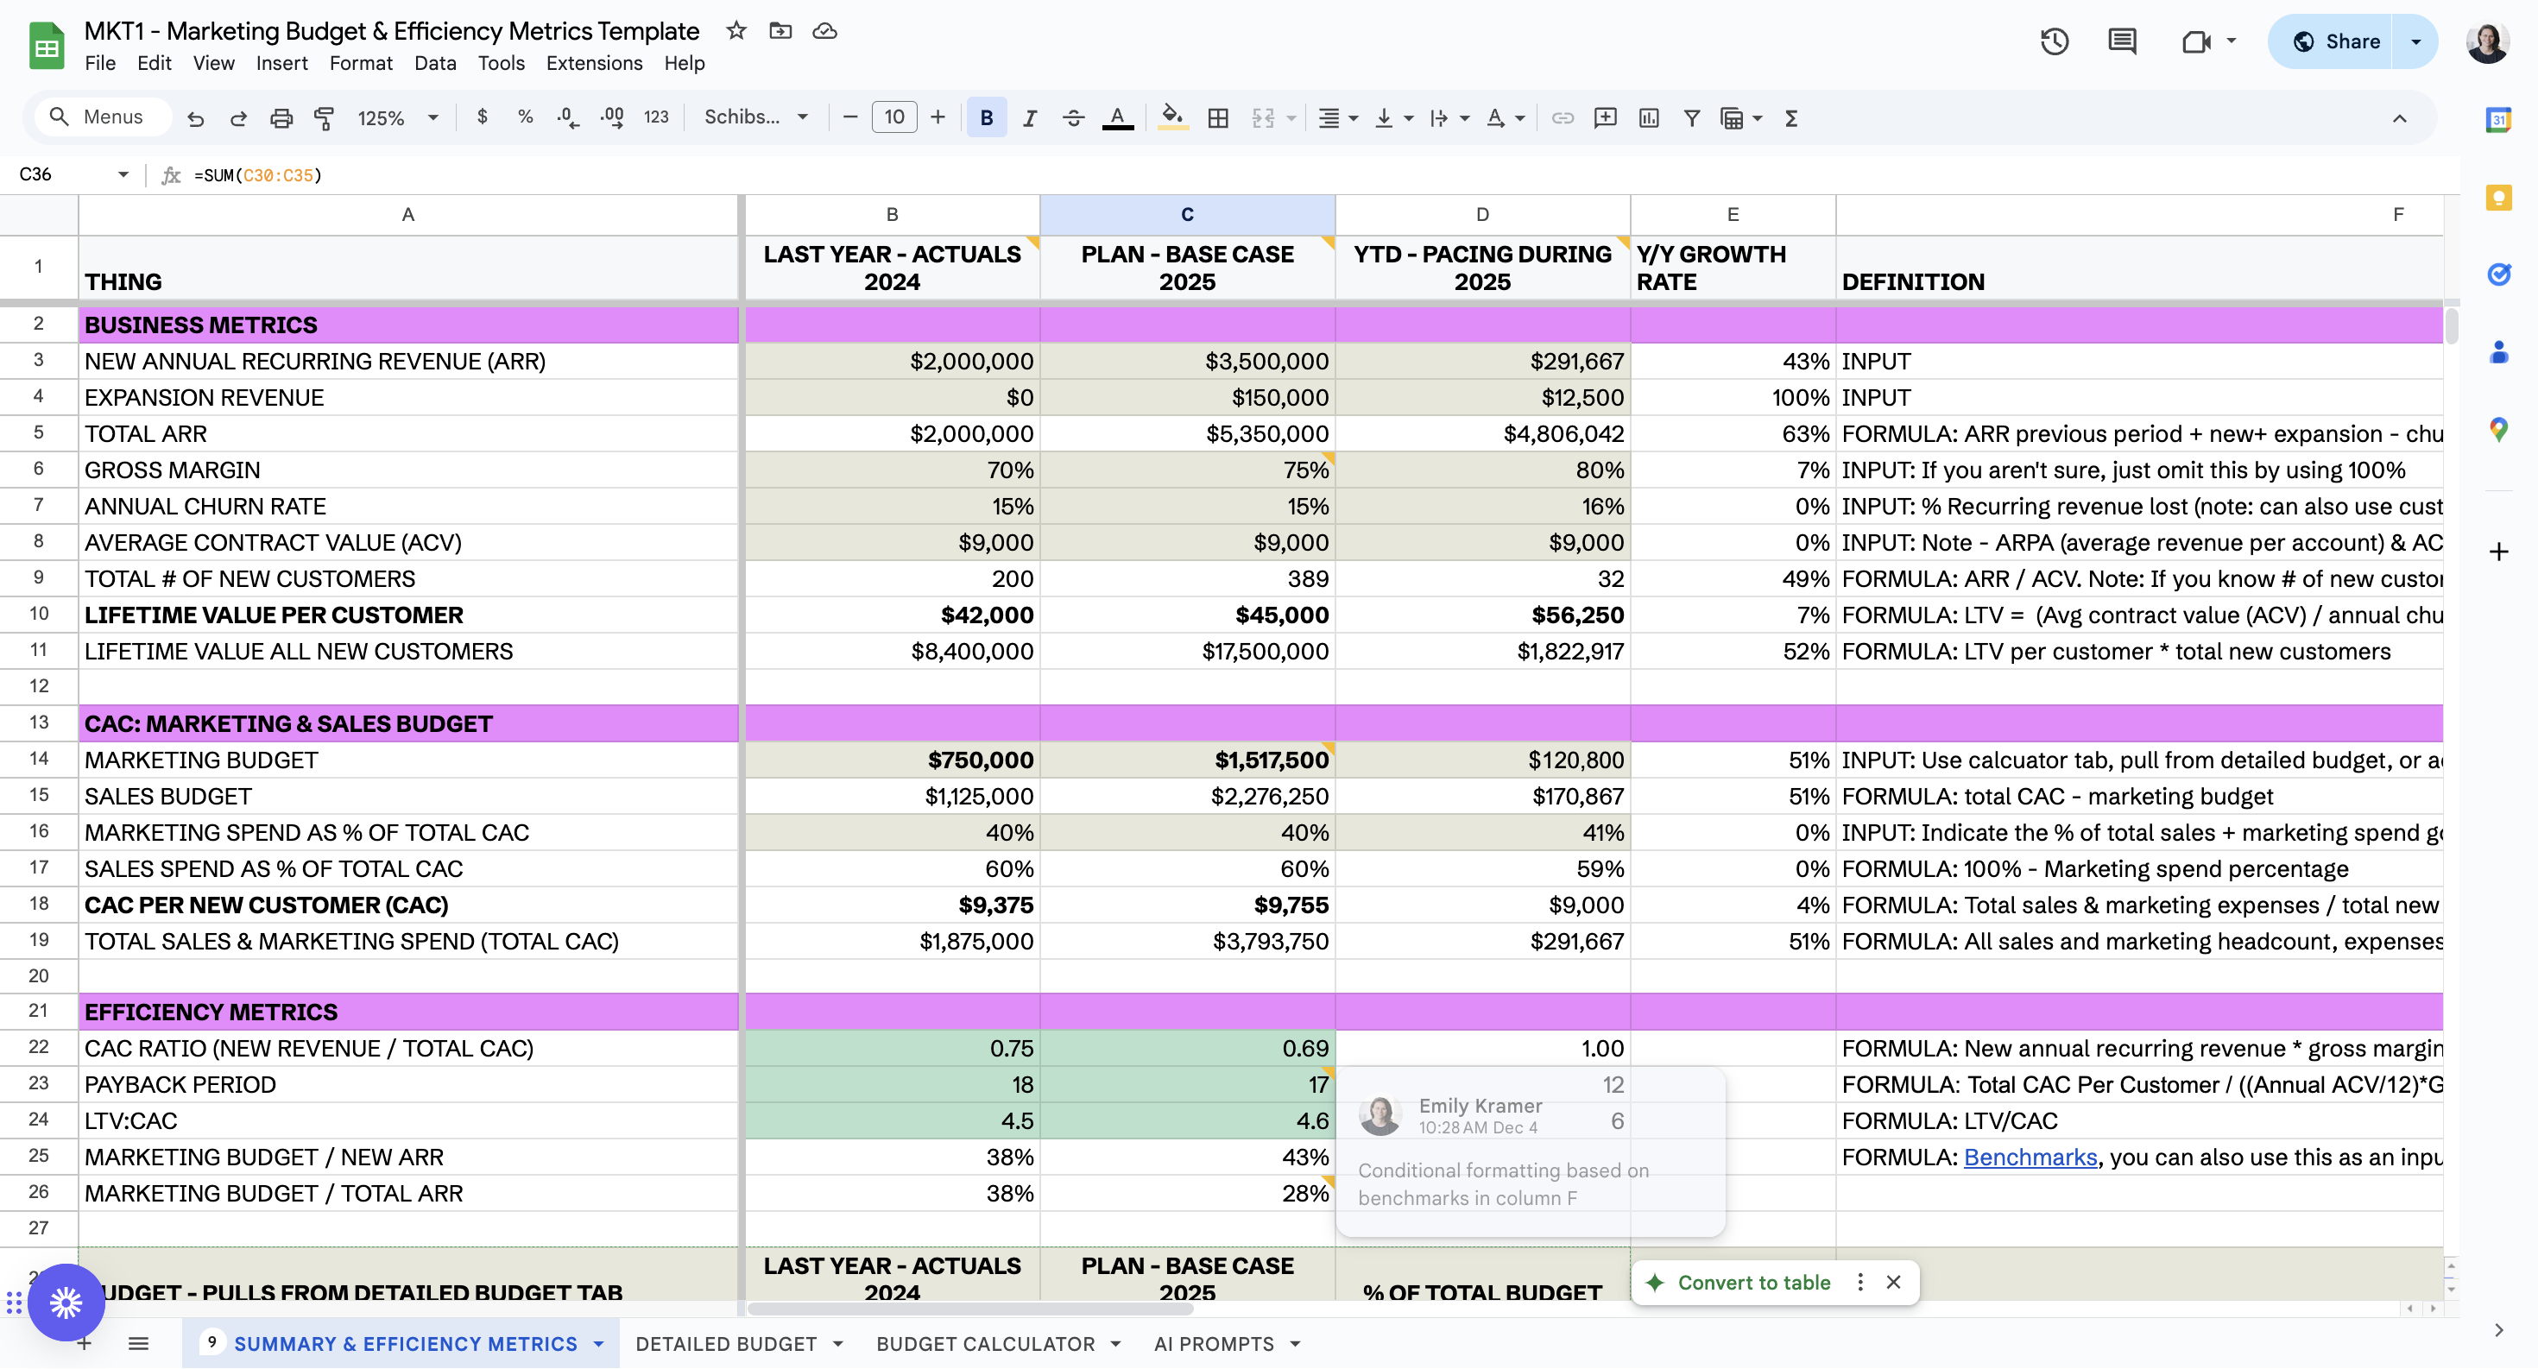Viewport: 2538px width, 1369px height.
Task: Open Convert to table more options
Action: tap(1860, 1283)
